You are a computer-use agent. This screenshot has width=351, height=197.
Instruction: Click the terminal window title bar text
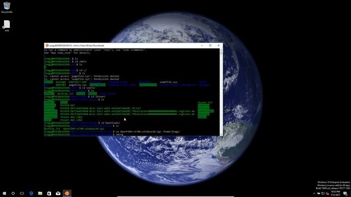click(x=77, y=45)
